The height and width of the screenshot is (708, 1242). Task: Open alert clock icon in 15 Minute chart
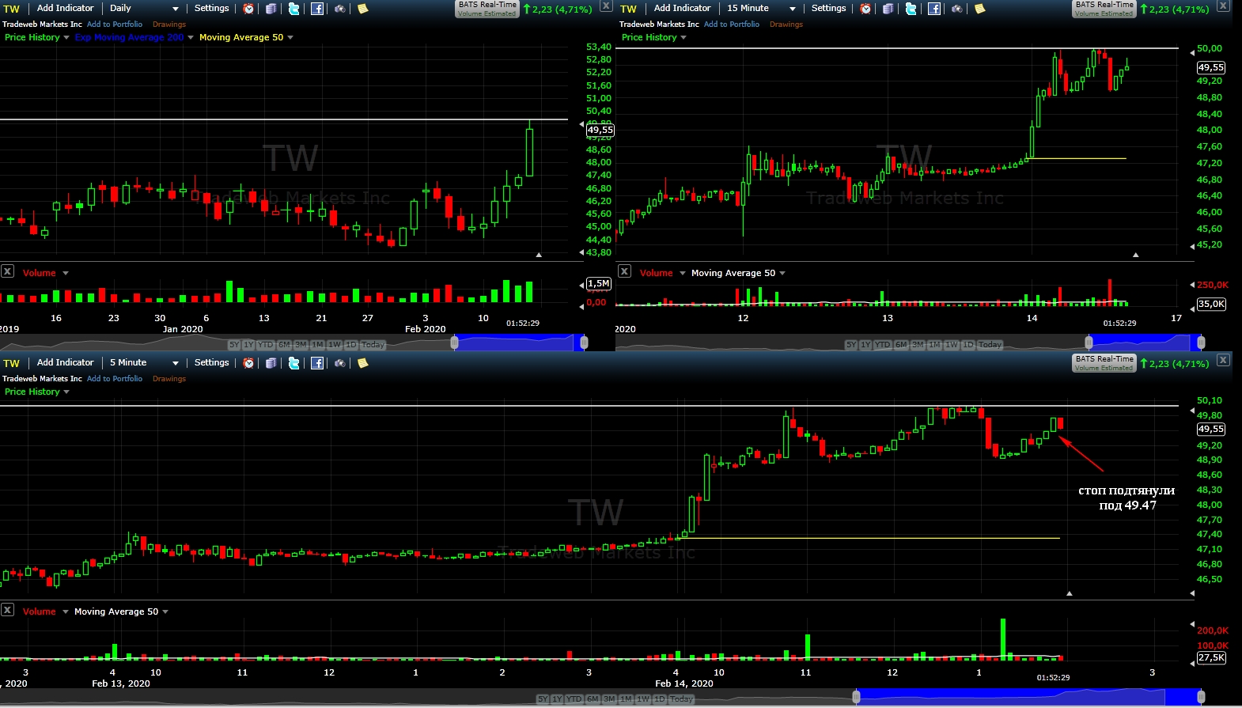(865, 9)
